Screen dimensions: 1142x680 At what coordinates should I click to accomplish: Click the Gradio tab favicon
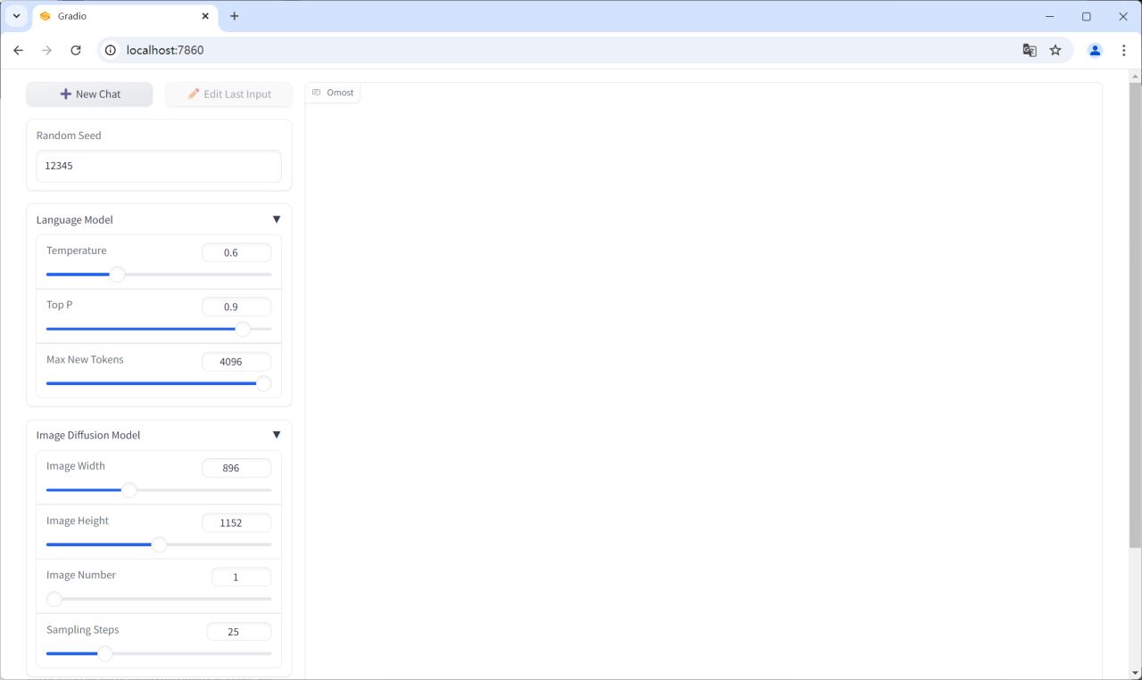pos(46,16)
